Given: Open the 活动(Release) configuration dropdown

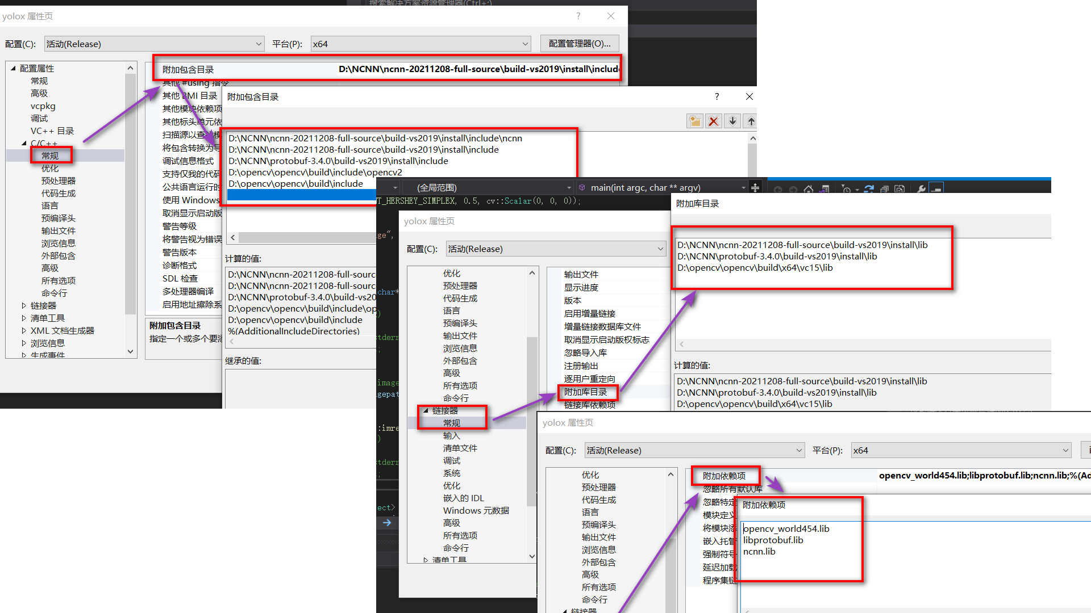Looking at the screenshot, I should 154,44.
